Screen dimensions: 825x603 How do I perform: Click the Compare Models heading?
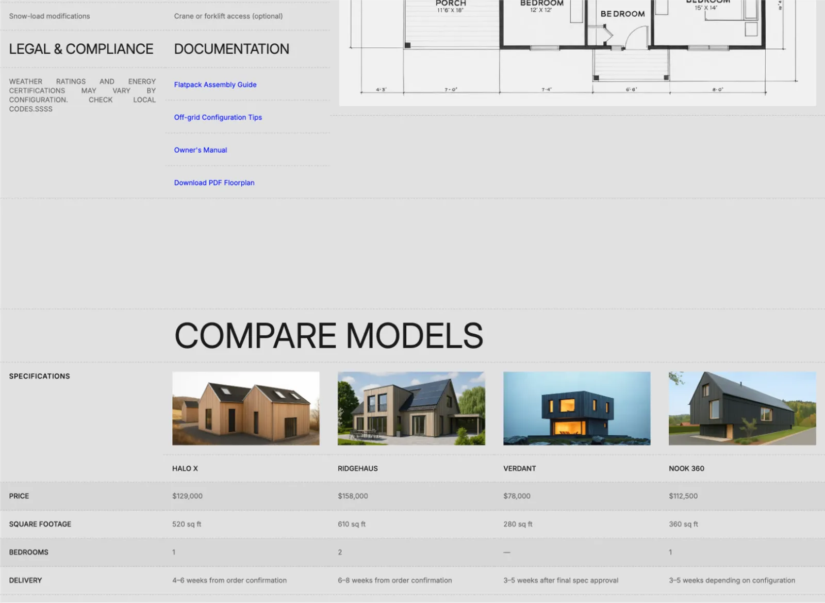click(x=328, y=336)
